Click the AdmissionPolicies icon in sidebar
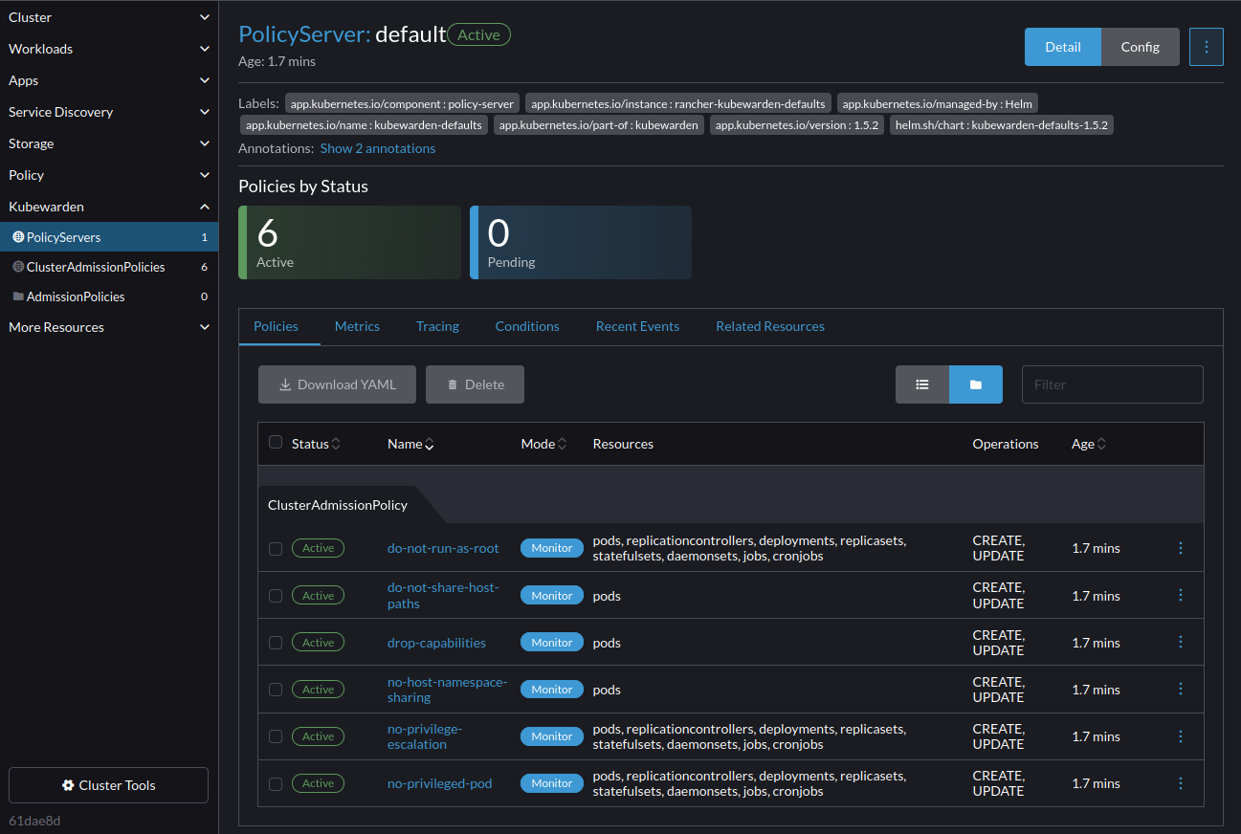The width and height of the screenshot is (1241, 834). (18, 296)
